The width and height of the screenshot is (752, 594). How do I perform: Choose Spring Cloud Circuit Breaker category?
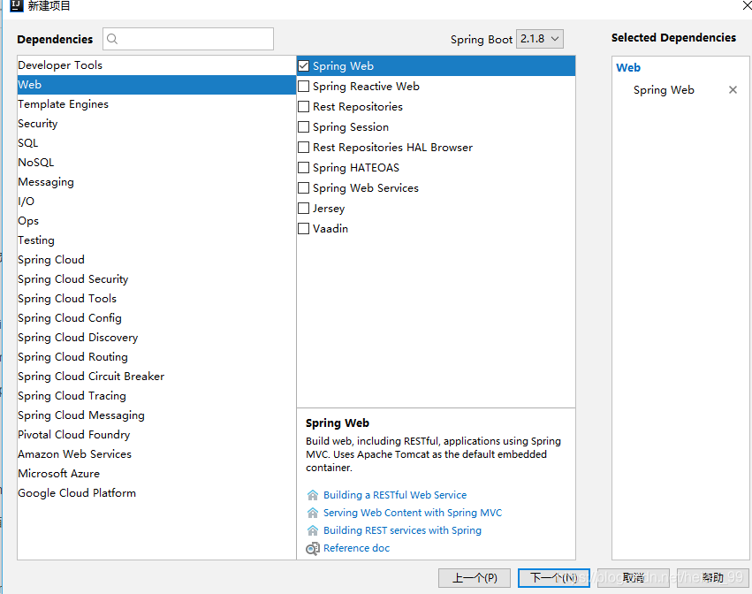[x=156, y=377]
